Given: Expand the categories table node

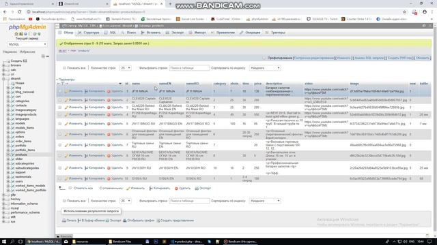Looking at the screenshot, I should point(8,101).
